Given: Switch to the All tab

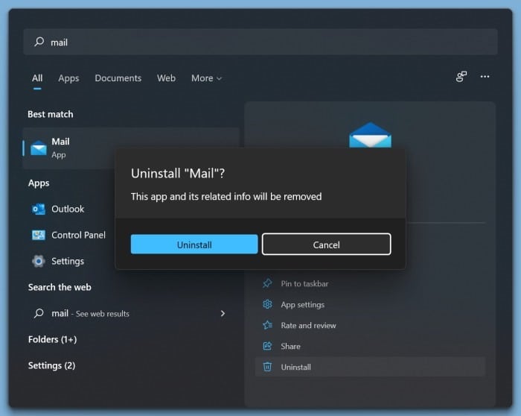Looking at the screenshot, I should click(37, 78).
